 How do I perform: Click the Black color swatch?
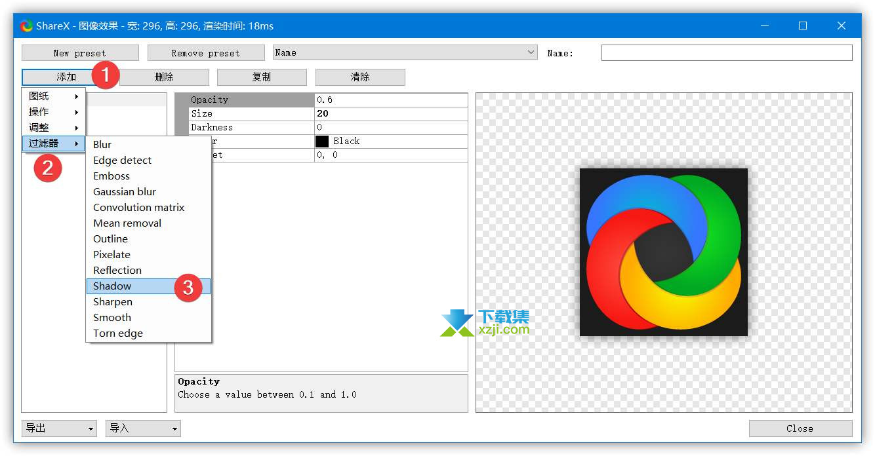322,141
